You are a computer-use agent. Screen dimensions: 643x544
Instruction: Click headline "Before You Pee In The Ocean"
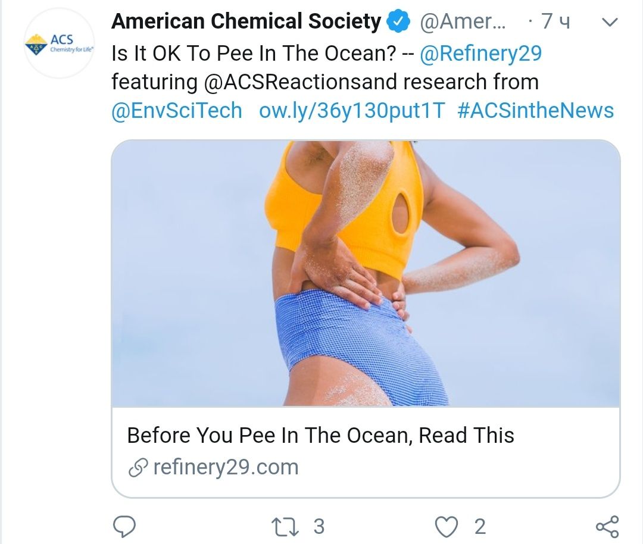click(x=320, y=436)
